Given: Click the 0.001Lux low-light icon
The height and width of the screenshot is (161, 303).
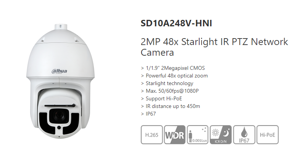Looking at the screenshot, I should (198, 135).
